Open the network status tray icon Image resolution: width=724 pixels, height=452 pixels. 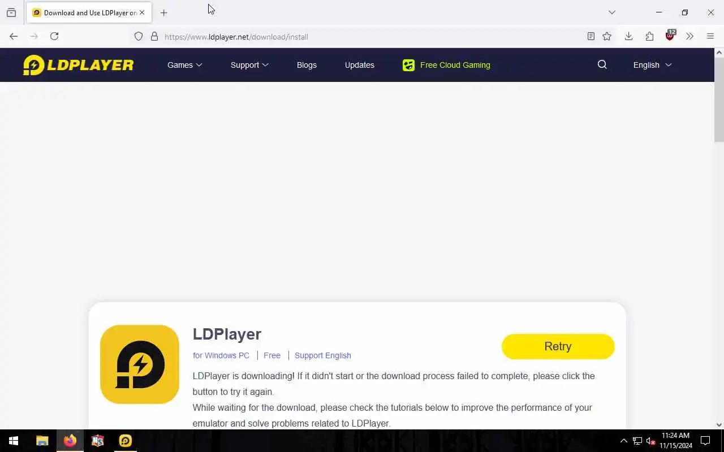click(637, 441)
